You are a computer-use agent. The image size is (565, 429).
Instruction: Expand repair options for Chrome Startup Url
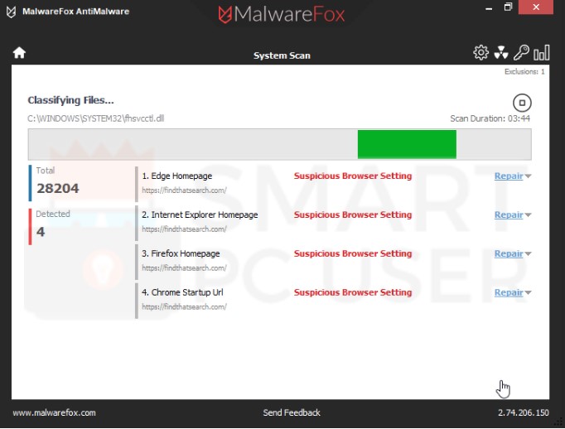point(528,293)
